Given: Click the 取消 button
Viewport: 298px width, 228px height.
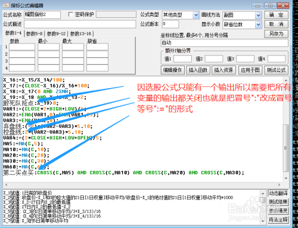Looking at the screenshot, I should tap(276, 24).
